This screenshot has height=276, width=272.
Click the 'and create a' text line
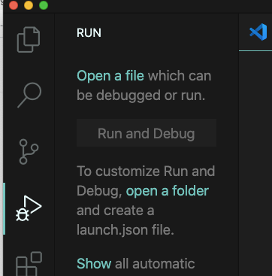[x=115, y=211]
